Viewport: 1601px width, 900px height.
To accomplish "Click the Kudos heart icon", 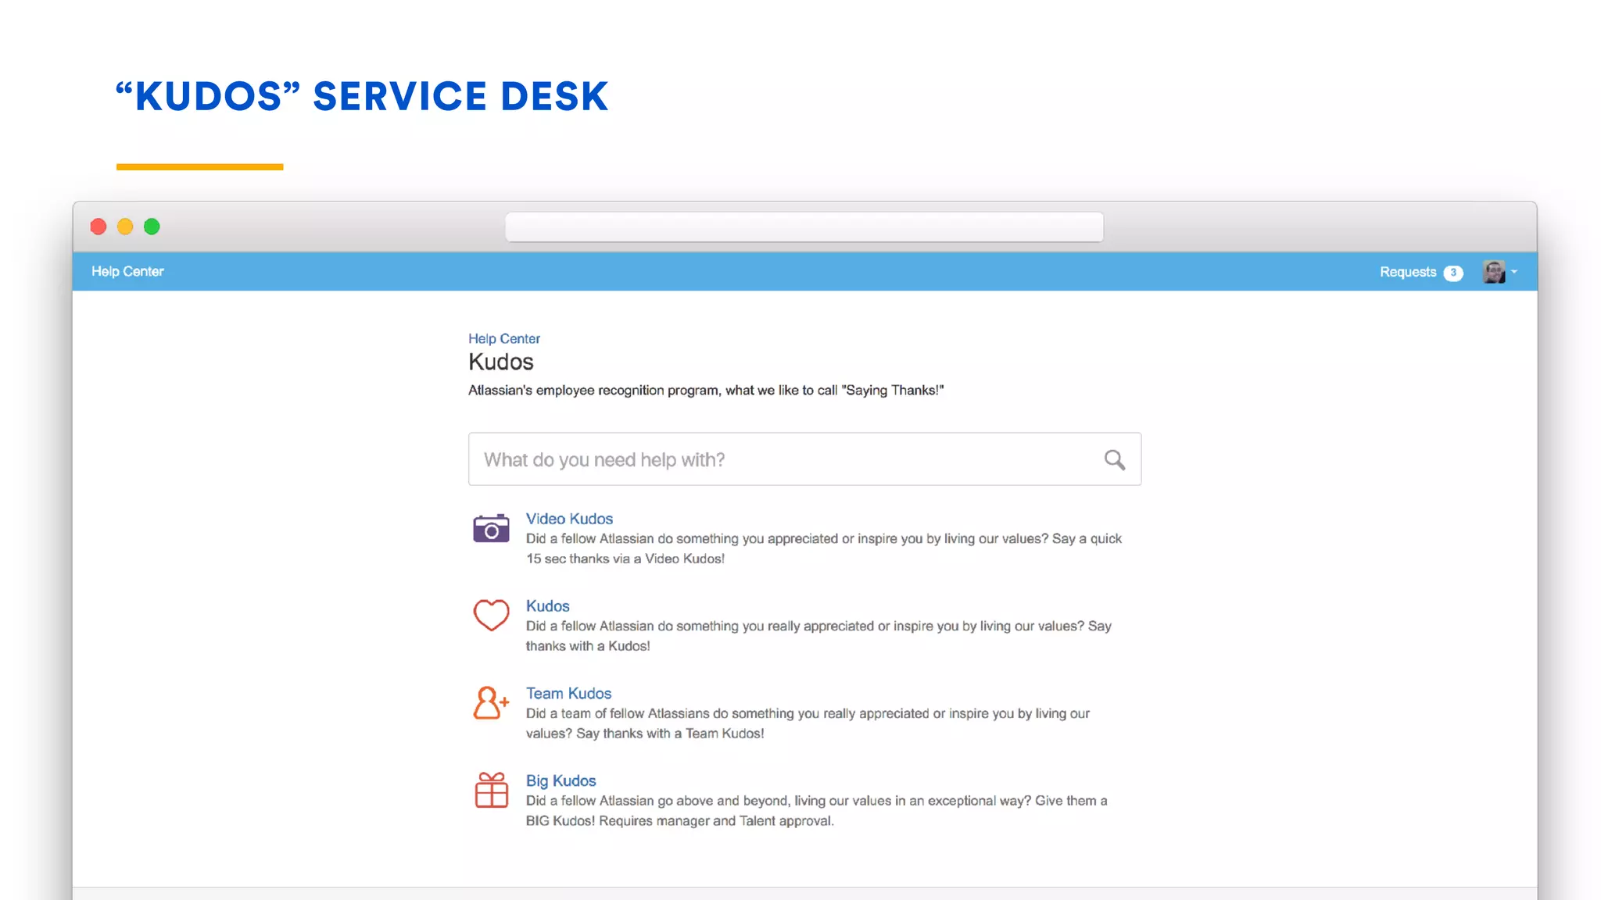I will (x=491, y=616).
